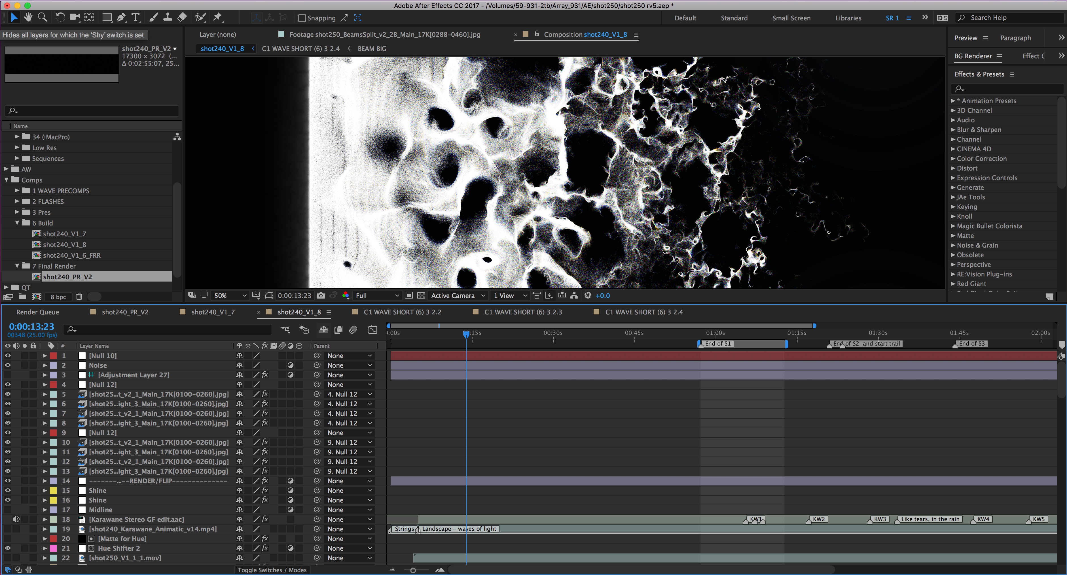1067x575 pixels.
Task: Select the Rotation tool
Action: [60, 17]
